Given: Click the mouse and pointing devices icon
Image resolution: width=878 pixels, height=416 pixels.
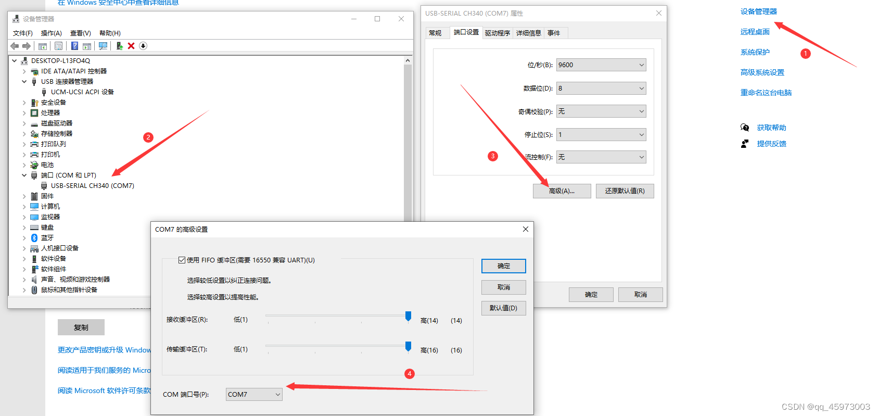Looking at the screenshot, I should [x=34, y=290].
